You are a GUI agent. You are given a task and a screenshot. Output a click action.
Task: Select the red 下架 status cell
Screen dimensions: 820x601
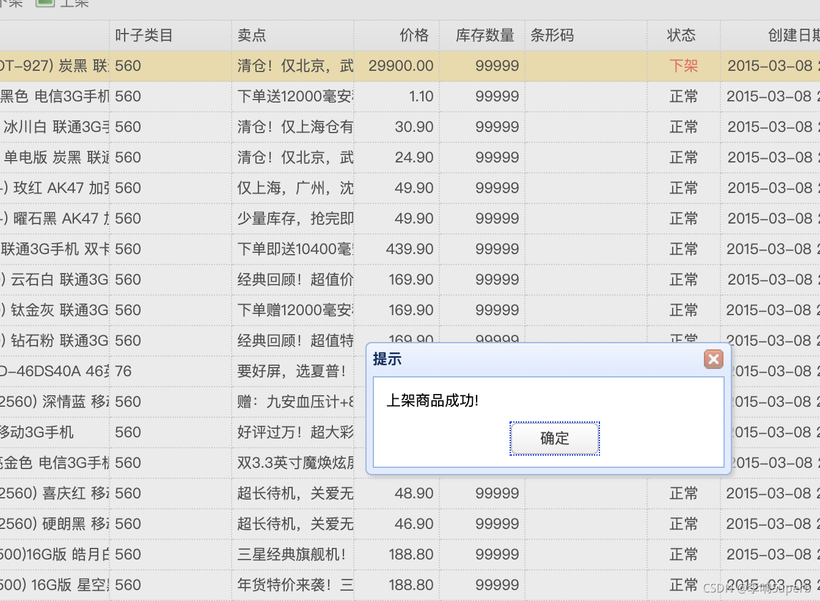pos(684,66)
